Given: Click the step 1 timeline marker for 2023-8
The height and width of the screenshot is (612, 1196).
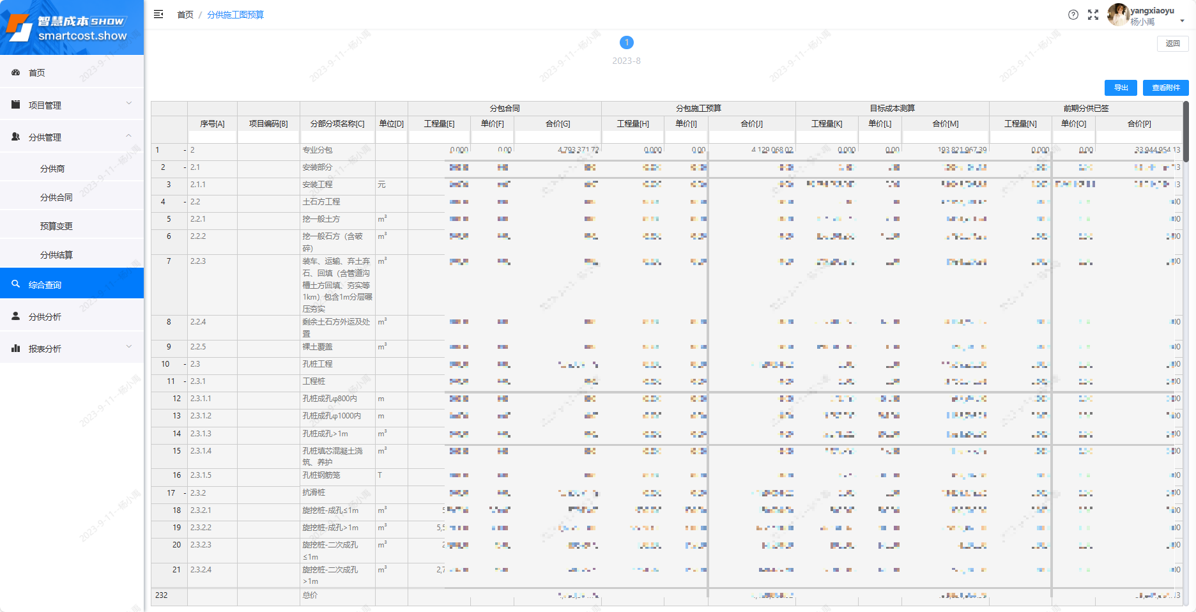Looking at the screenshot, I should click(x=626, y=43).
